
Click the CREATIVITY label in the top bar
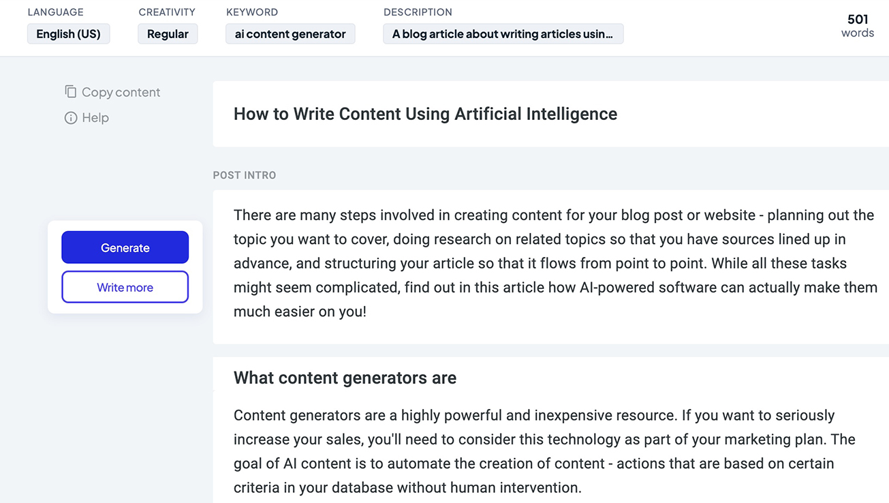[167, 12]
